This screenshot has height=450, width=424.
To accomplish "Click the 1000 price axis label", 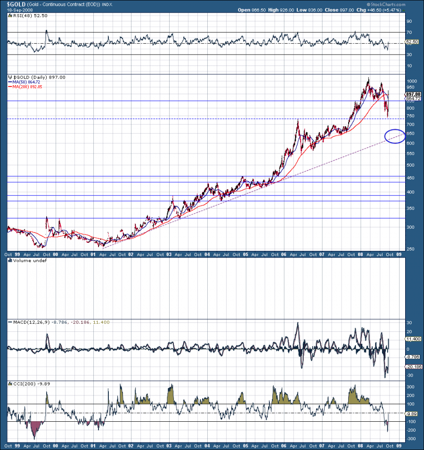I will click(411, 81).
